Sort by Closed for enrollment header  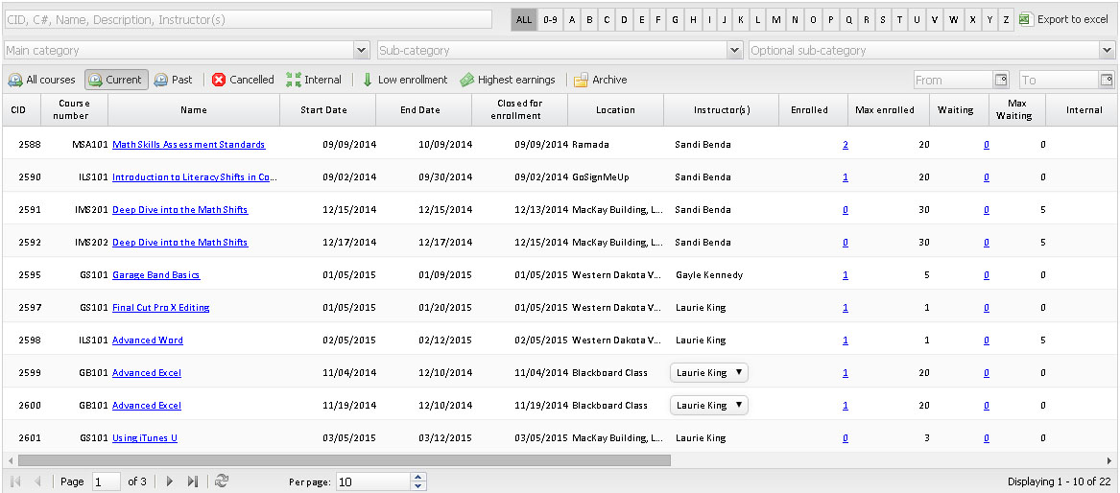pyautogui.click(x=520, y=110)
